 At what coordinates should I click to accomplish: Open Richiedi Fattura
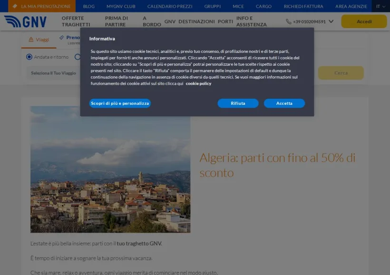tap(303, 6)
